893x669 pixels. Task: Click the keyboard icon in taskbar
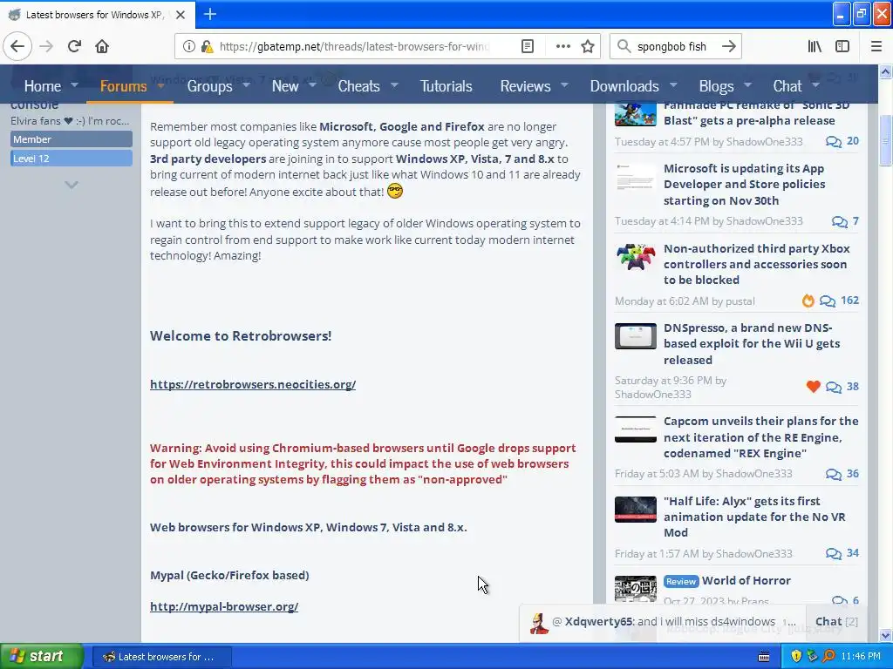[x=764, y=657]
